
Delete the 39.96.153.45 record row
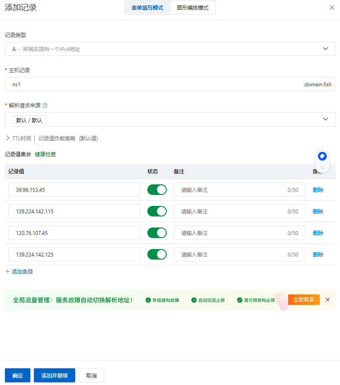coord(318,190)
